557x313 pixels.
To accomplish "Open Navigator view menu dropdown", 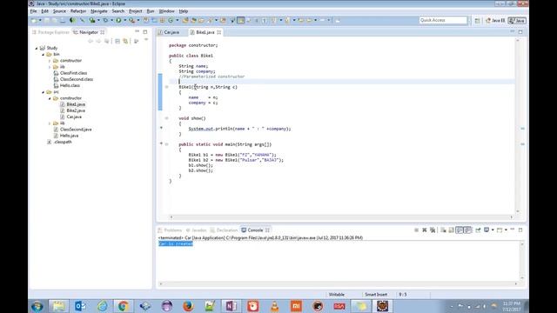I will [146, 40].
